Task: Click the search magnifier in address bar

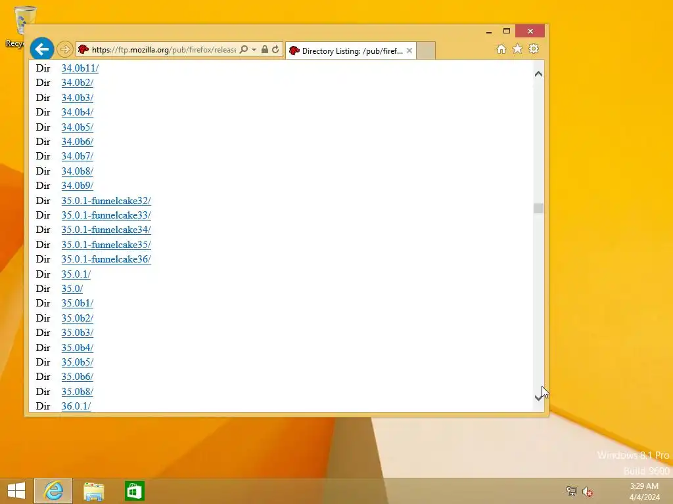Action: pyautogui.click(x=243, y=50)
